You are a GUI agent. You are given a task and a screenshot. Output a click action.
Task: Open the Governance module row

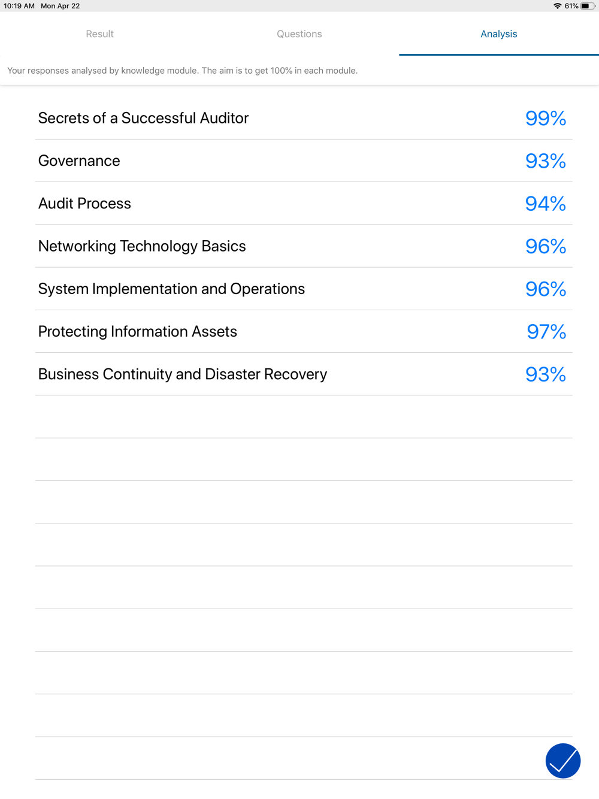304,161
